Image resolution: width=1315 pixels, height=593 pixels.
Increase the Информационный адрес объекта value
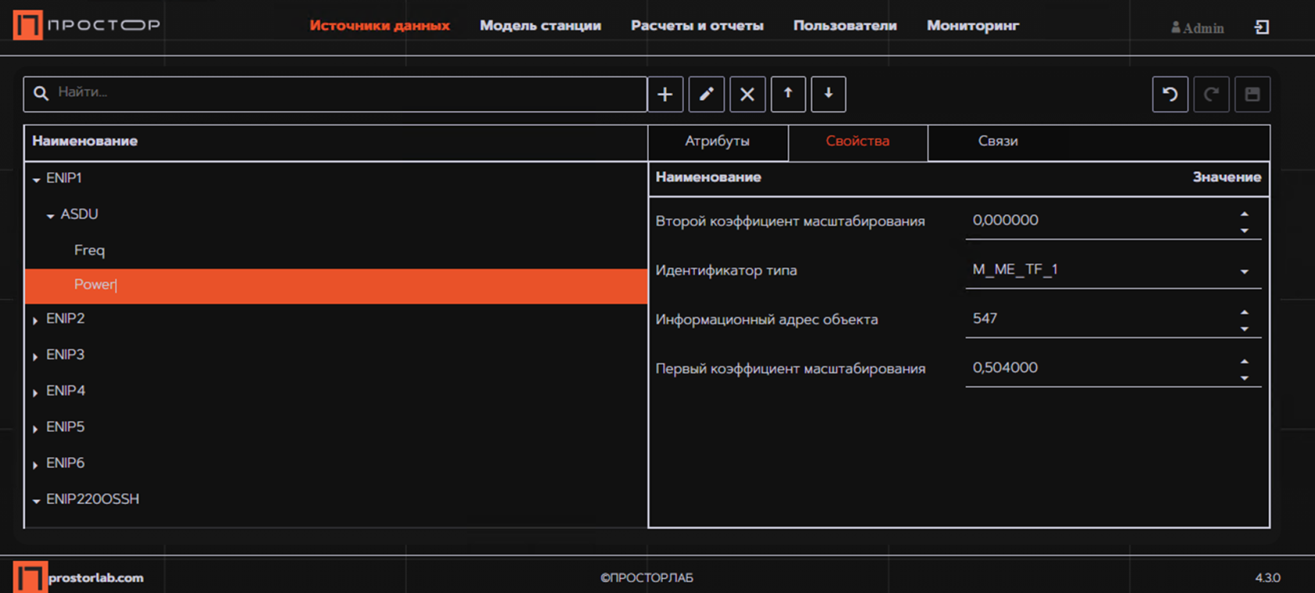1245,312
